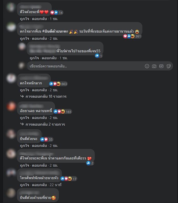This screenshot has height=203, width=178.
Task: Like the ตกใจหนักมาก comment
Action: coord(25,90)
